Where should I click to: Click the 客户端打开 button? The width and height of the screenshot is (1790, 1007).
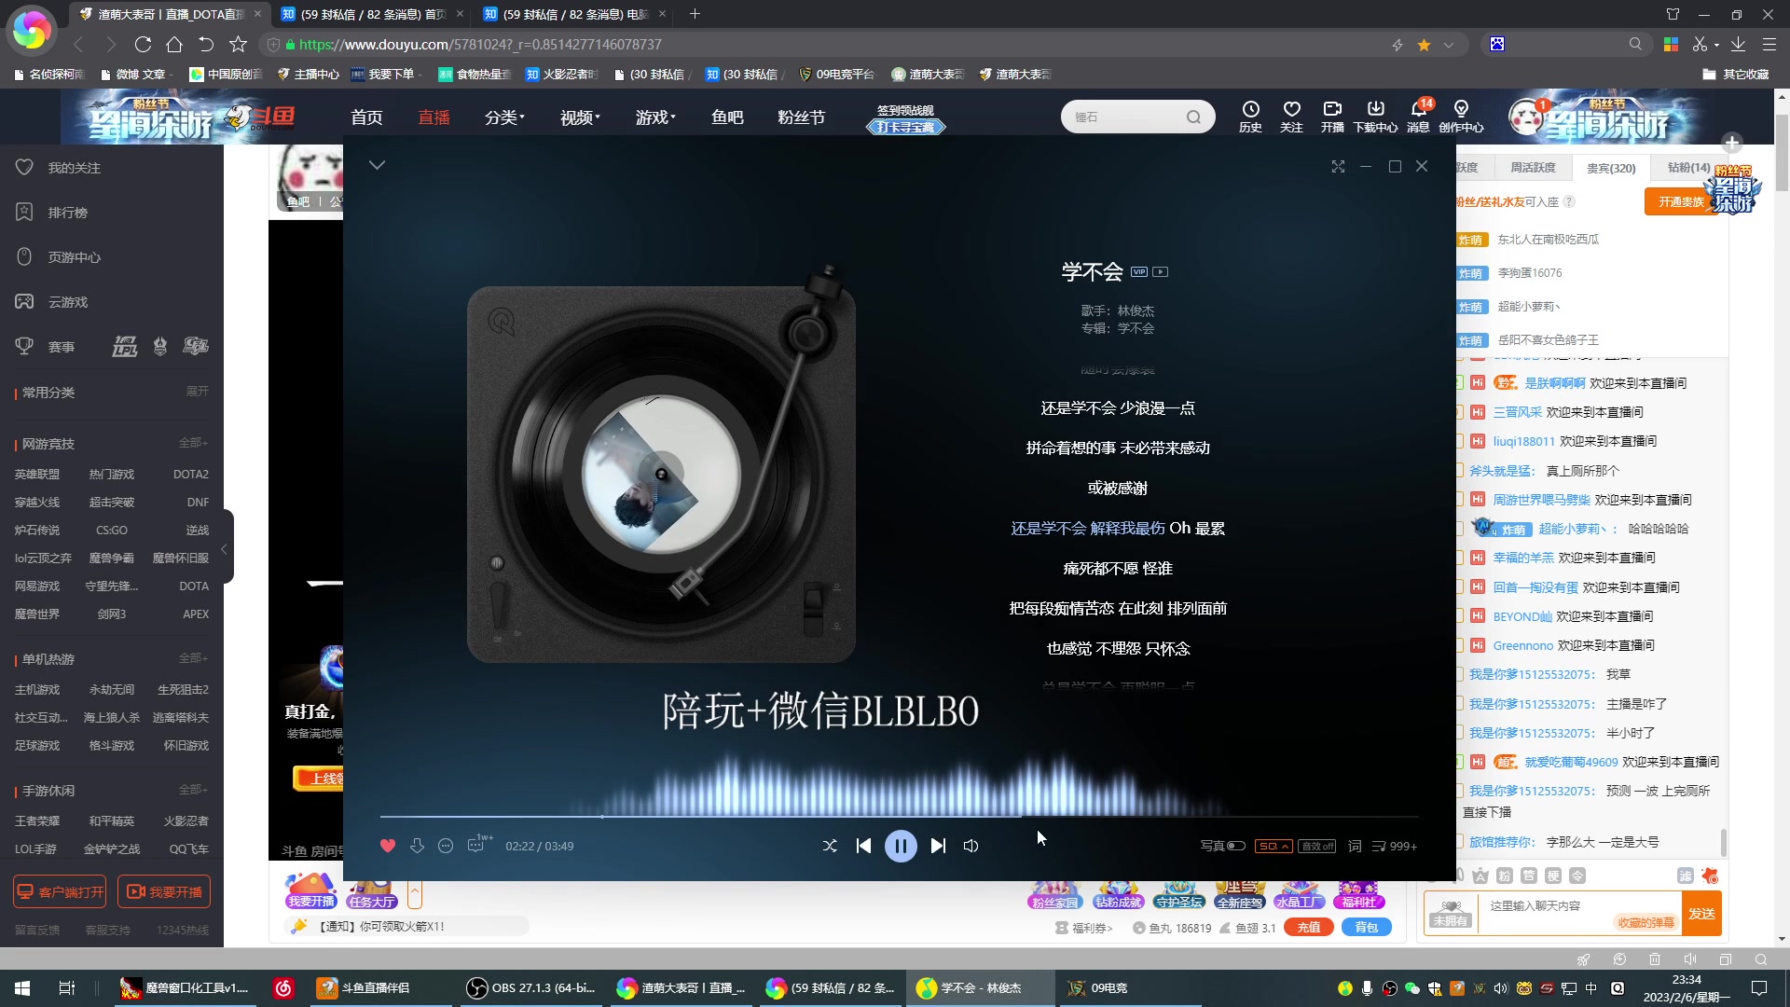coord(60,892)
